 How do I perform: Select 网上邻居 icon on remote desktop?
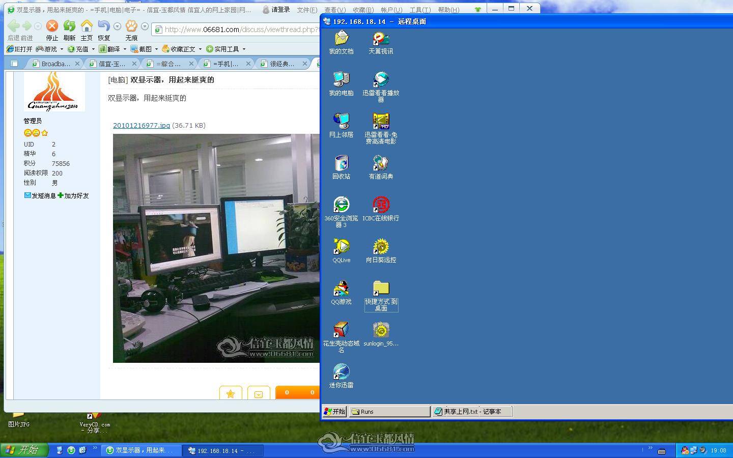[x=341, y=126]
